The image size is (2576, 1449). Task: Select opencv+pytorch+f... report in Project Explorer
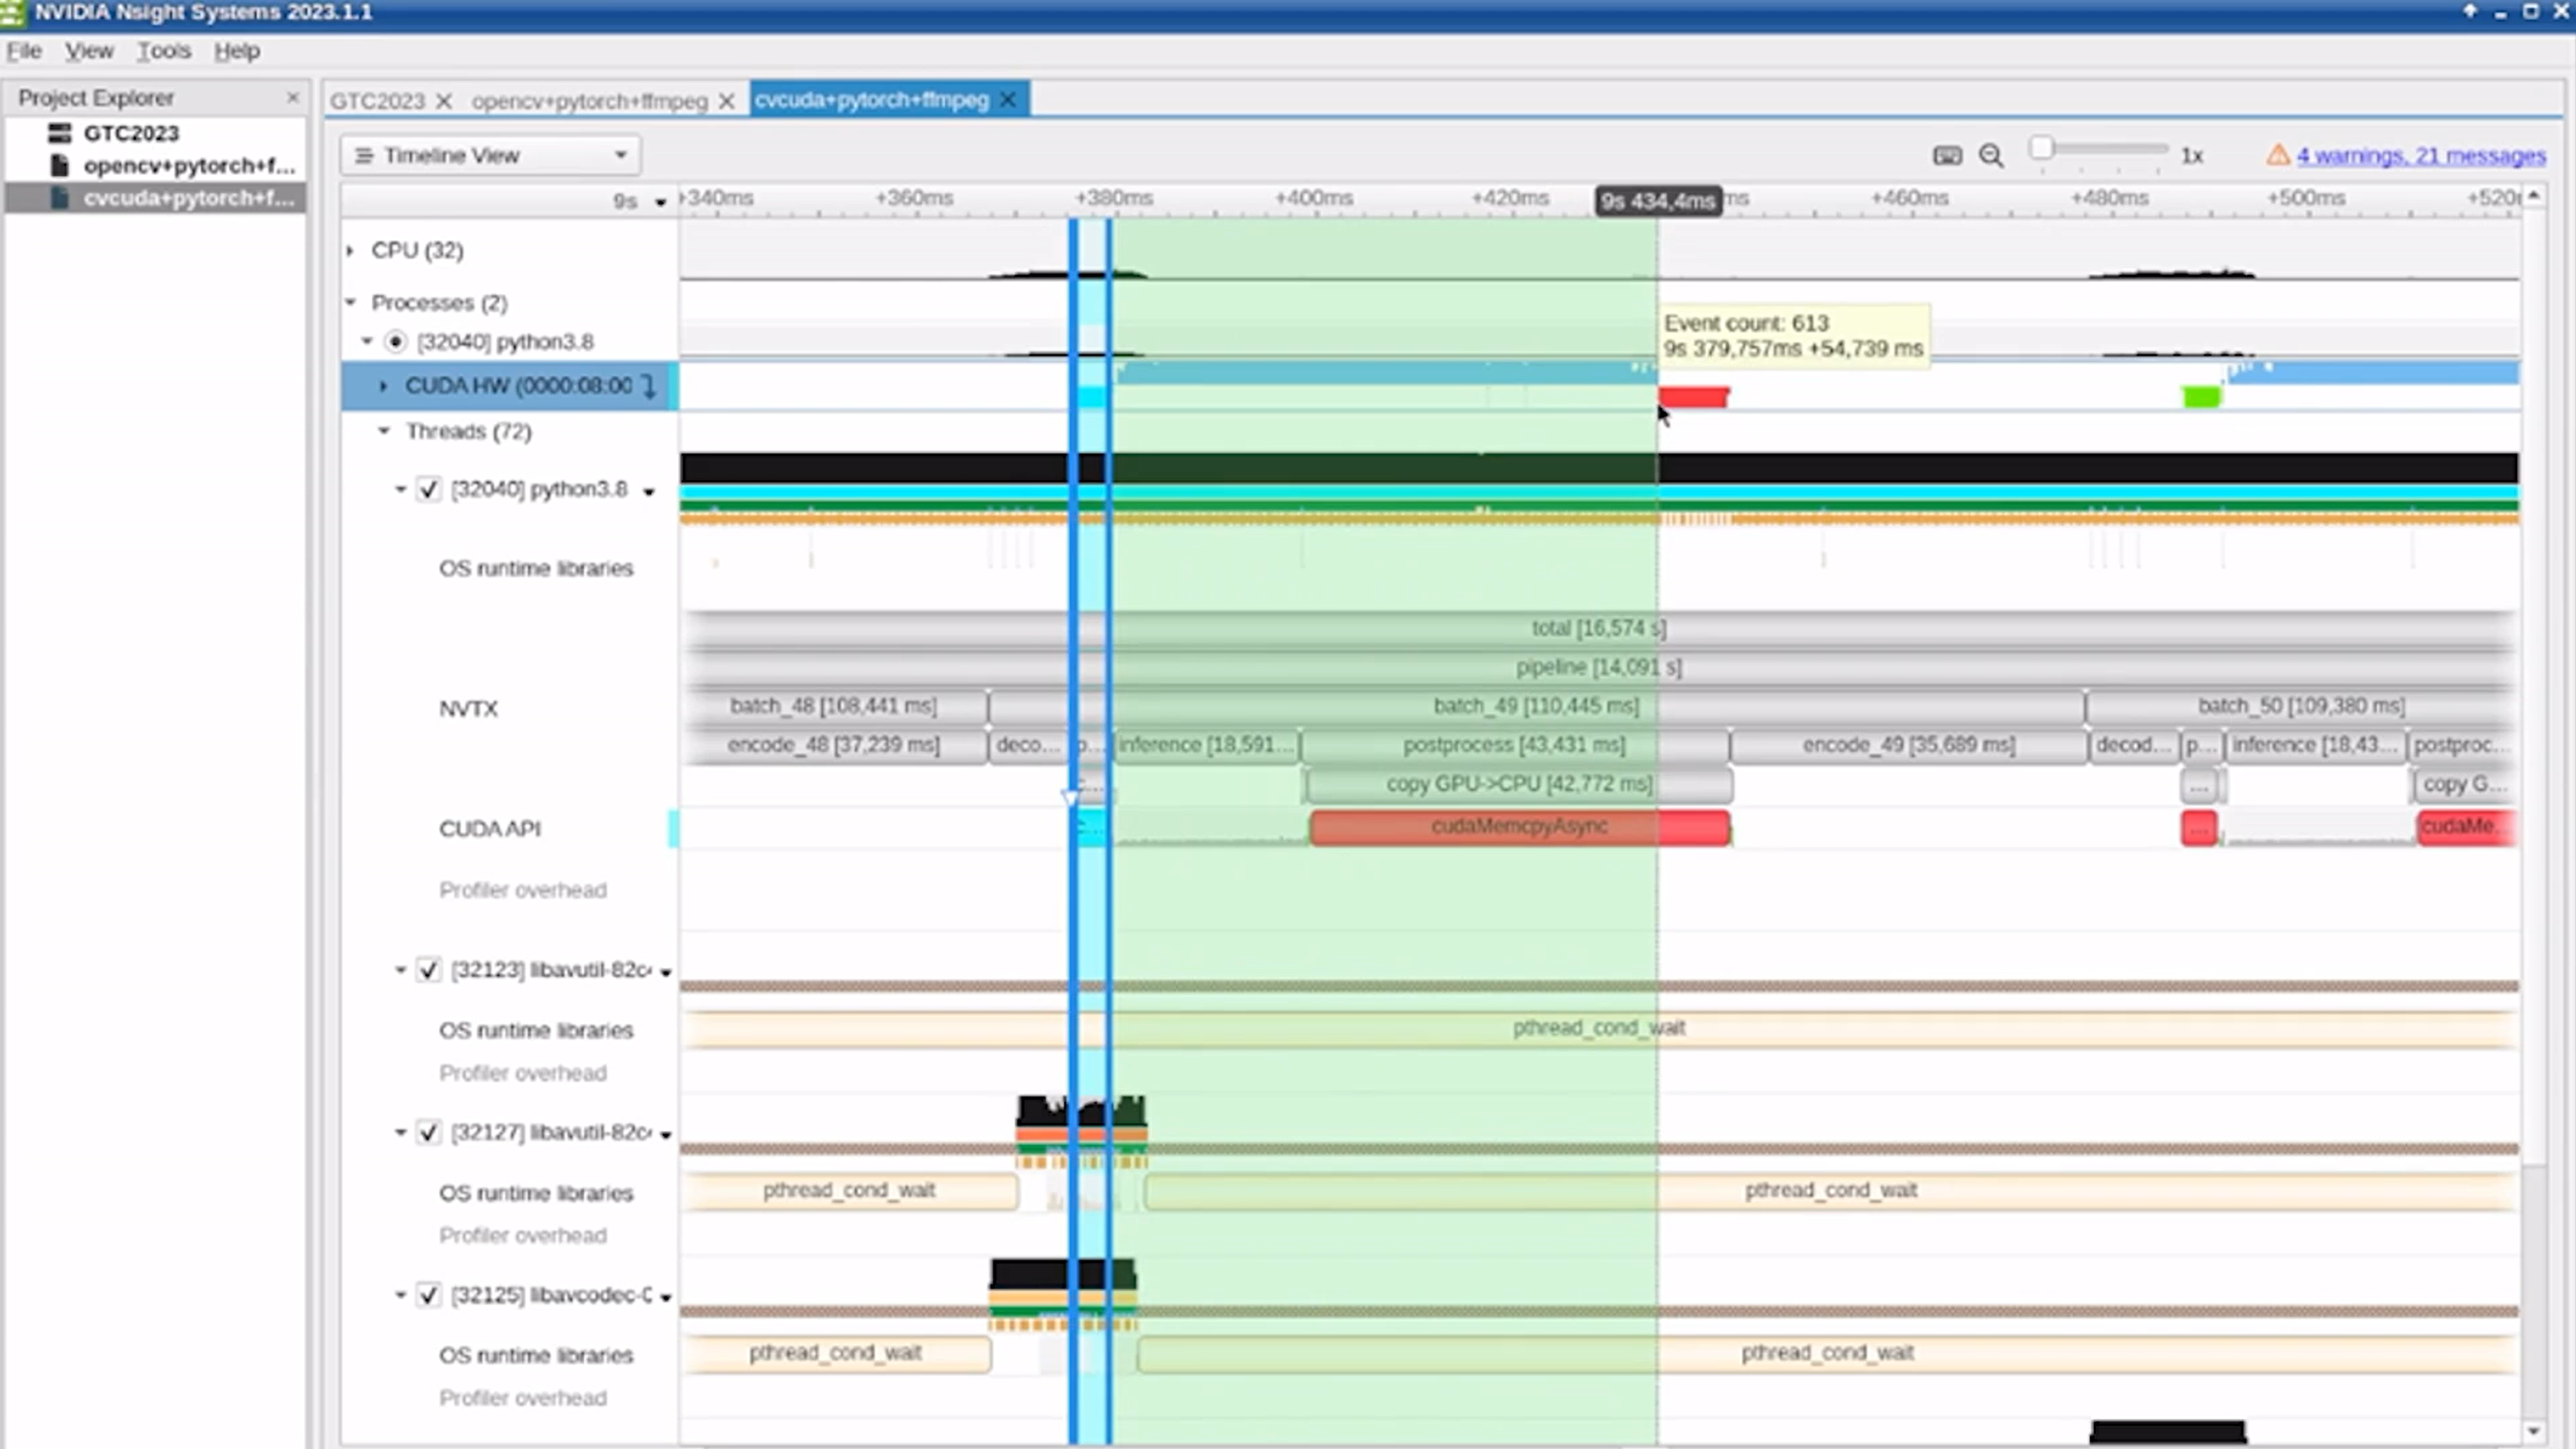(188, 165)
